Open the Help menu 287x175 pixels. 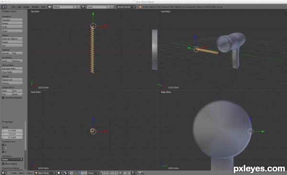click(43, 7)
